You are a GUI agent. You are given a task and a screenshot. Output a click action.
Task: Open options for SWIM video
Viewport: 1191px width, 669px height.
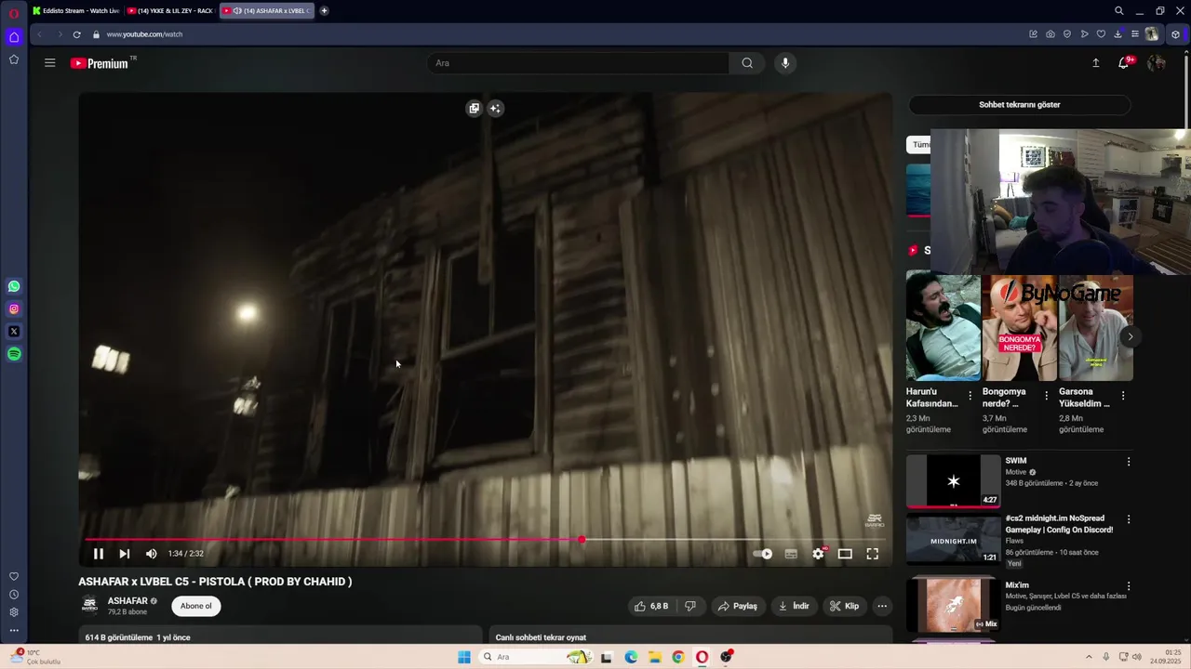coord(1129,462)
